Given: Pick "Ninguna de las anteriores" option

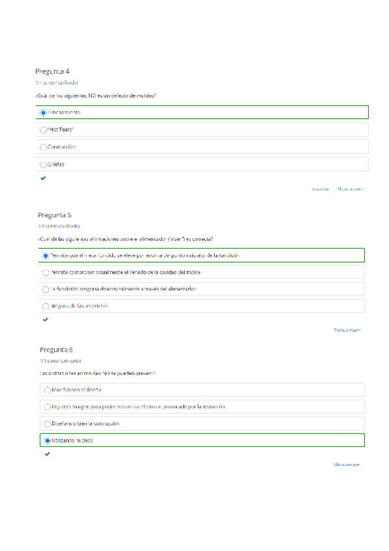Looking at the screenshot, I should click(45, 306).
